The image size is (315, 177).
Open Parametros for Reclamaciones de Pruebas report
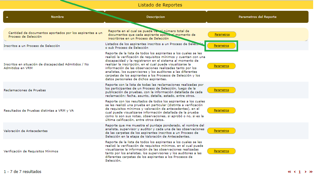(221, 90)
